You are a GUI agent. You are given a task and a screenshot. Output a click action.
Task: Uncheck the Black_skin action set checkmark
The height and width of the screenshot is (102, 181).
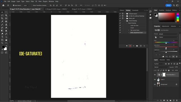tap(120, 18)
